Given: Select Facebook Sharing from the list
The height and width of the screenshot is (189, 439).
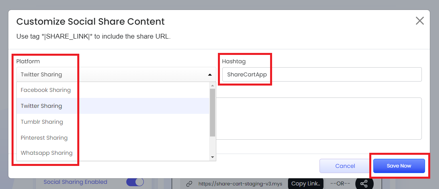Looking at the screenshot, I should [x=113, y=90].
